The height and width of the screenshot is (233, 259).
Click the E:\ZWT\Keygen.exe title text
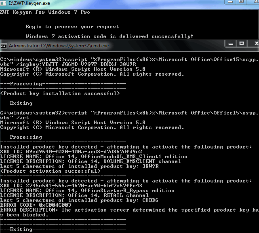coord(29,3)
